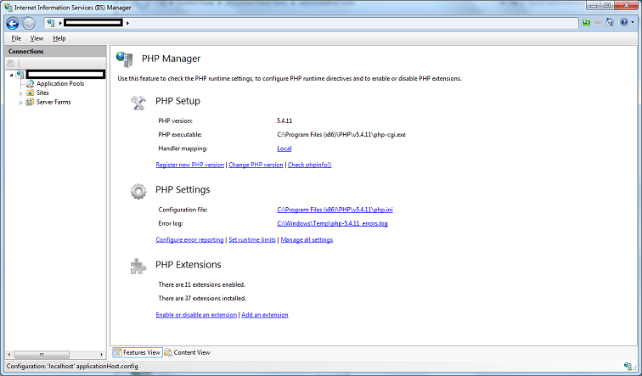Image resolution: width=642 pixels, height=376 pixels.
Task: Go back with the blue back arrow
Action: [x=12, y=23]
